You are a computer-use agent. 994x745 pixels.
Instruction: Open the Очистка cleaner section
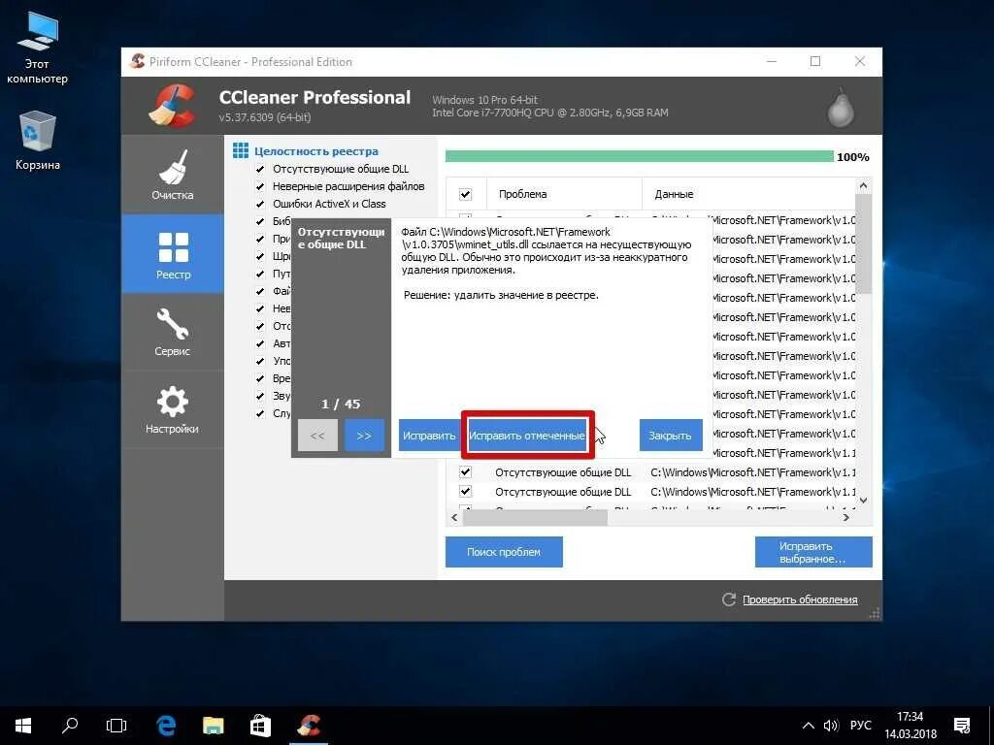173,175
